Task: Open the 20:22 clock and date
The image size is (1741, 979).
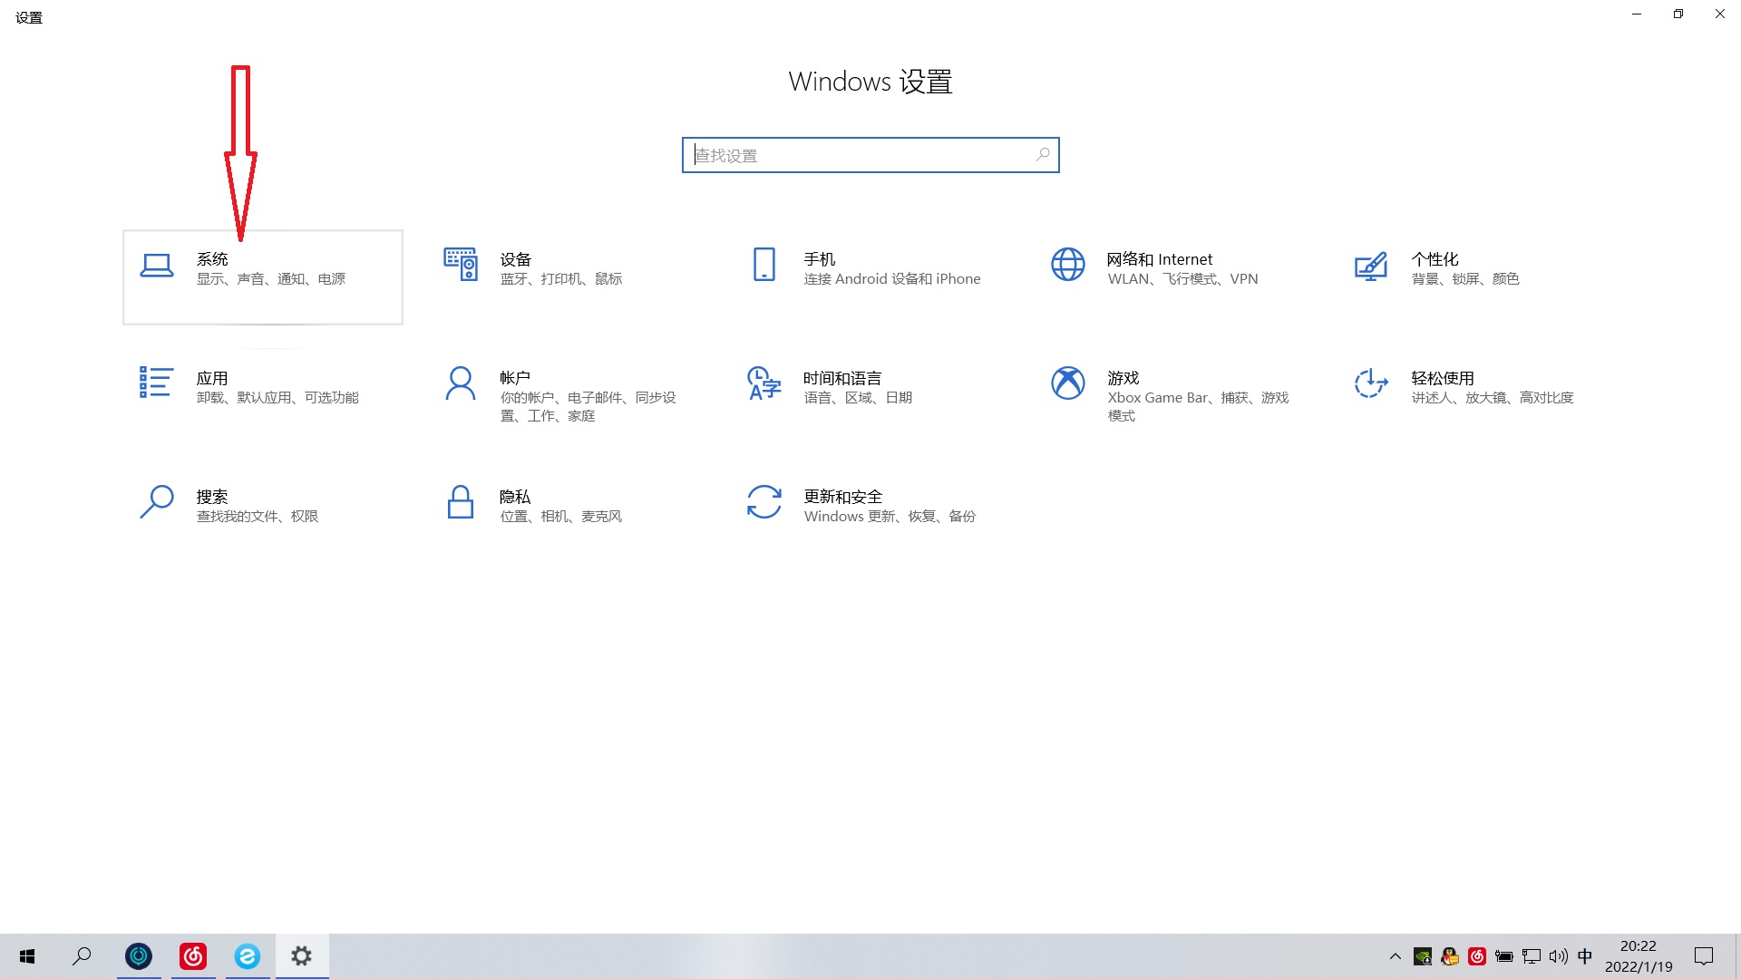Action: (x=1639, y=956)
